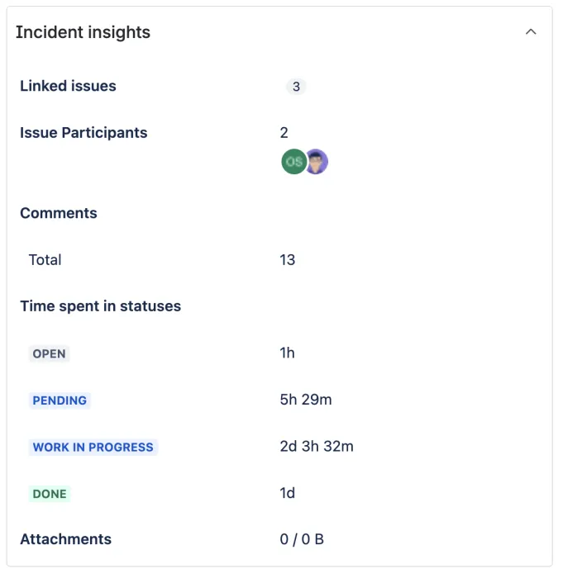Click the Linked issues label
The height and width of the screenshot is (578, 563).
[x=68, y=86]
